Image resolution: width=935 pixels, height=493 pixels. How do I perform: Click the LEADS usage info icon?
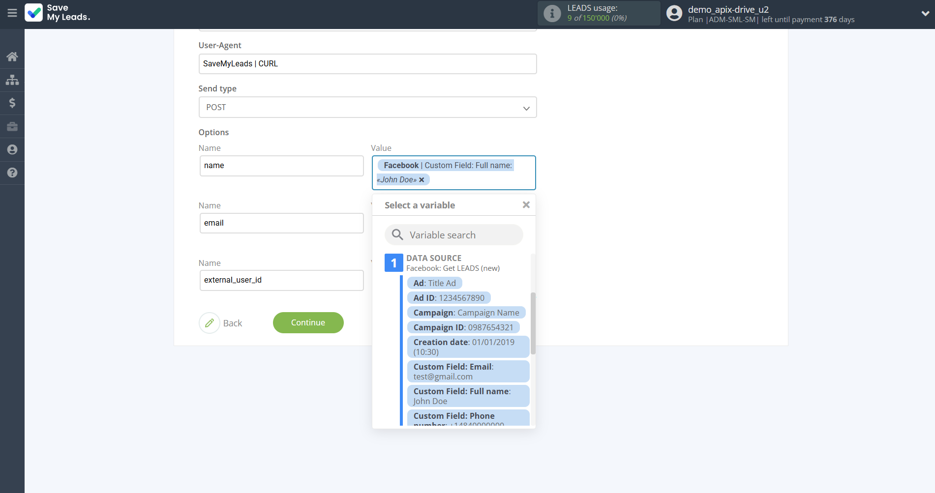(553, 13)
